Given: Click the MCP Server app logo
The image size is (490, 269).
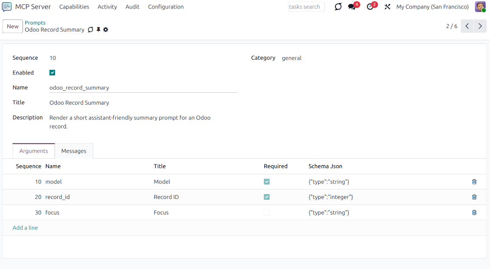Looking at the screenshot, I should pos(6,6).
